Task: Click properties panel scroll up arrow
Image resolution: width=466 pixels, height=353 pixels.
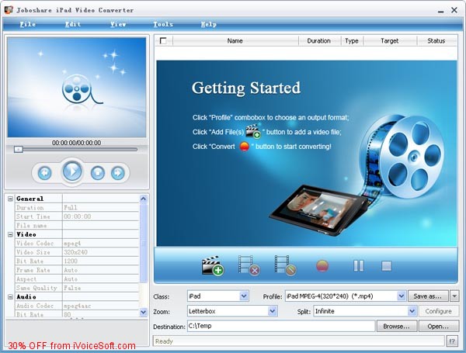Action: pyautogui.click(x=143, y=199)
